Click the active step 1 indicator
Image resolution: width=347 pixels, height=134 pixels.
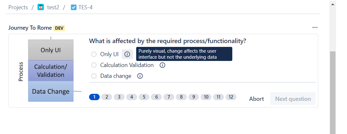[94, 97]
